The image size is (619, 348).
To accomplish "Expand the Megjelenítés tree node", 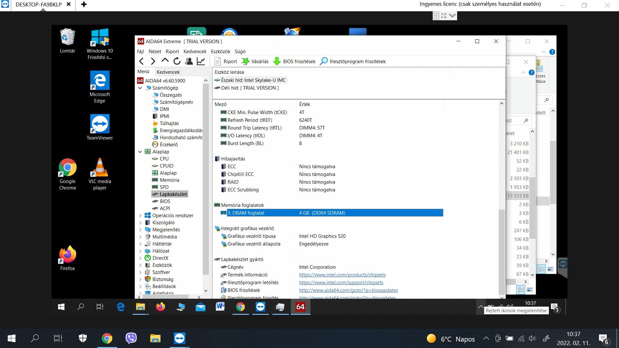I will coord(140,229).
